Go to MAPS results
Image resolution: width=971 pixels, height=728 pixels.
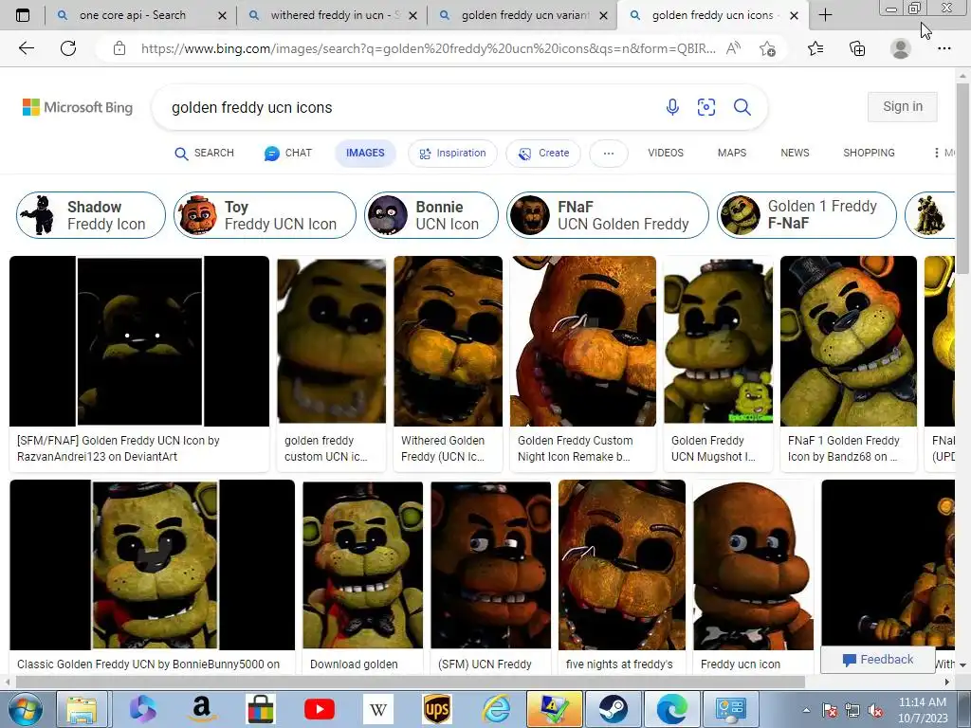click(732, 153)
